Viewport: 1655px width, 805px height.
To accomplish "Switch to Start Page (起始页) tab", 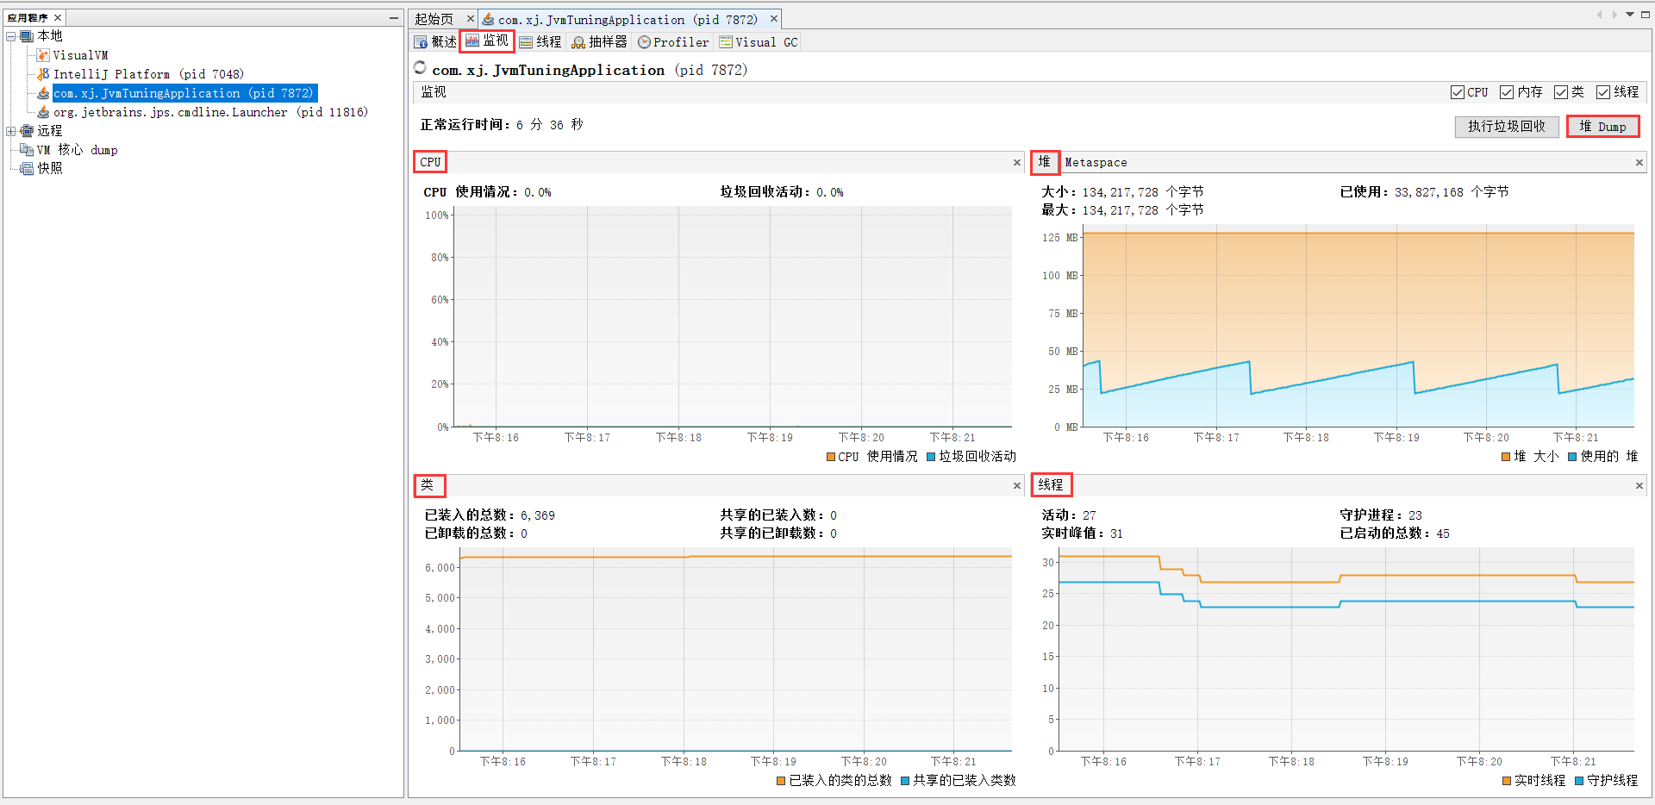I will point(434,19).
